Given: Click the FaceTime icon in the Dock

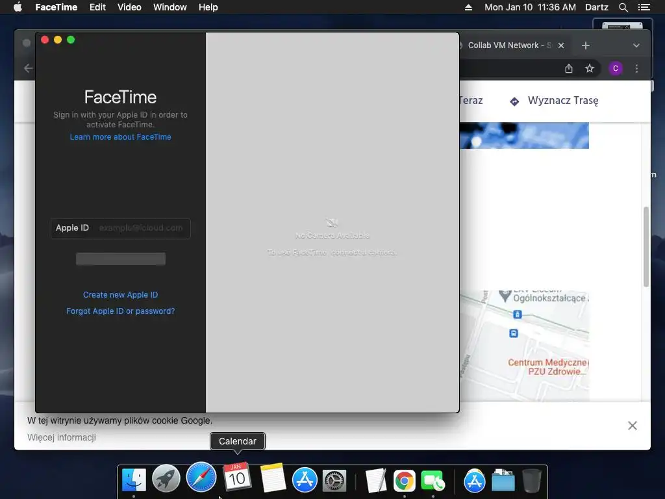Looking at the screenshot, I should click(x=433, y=481).
